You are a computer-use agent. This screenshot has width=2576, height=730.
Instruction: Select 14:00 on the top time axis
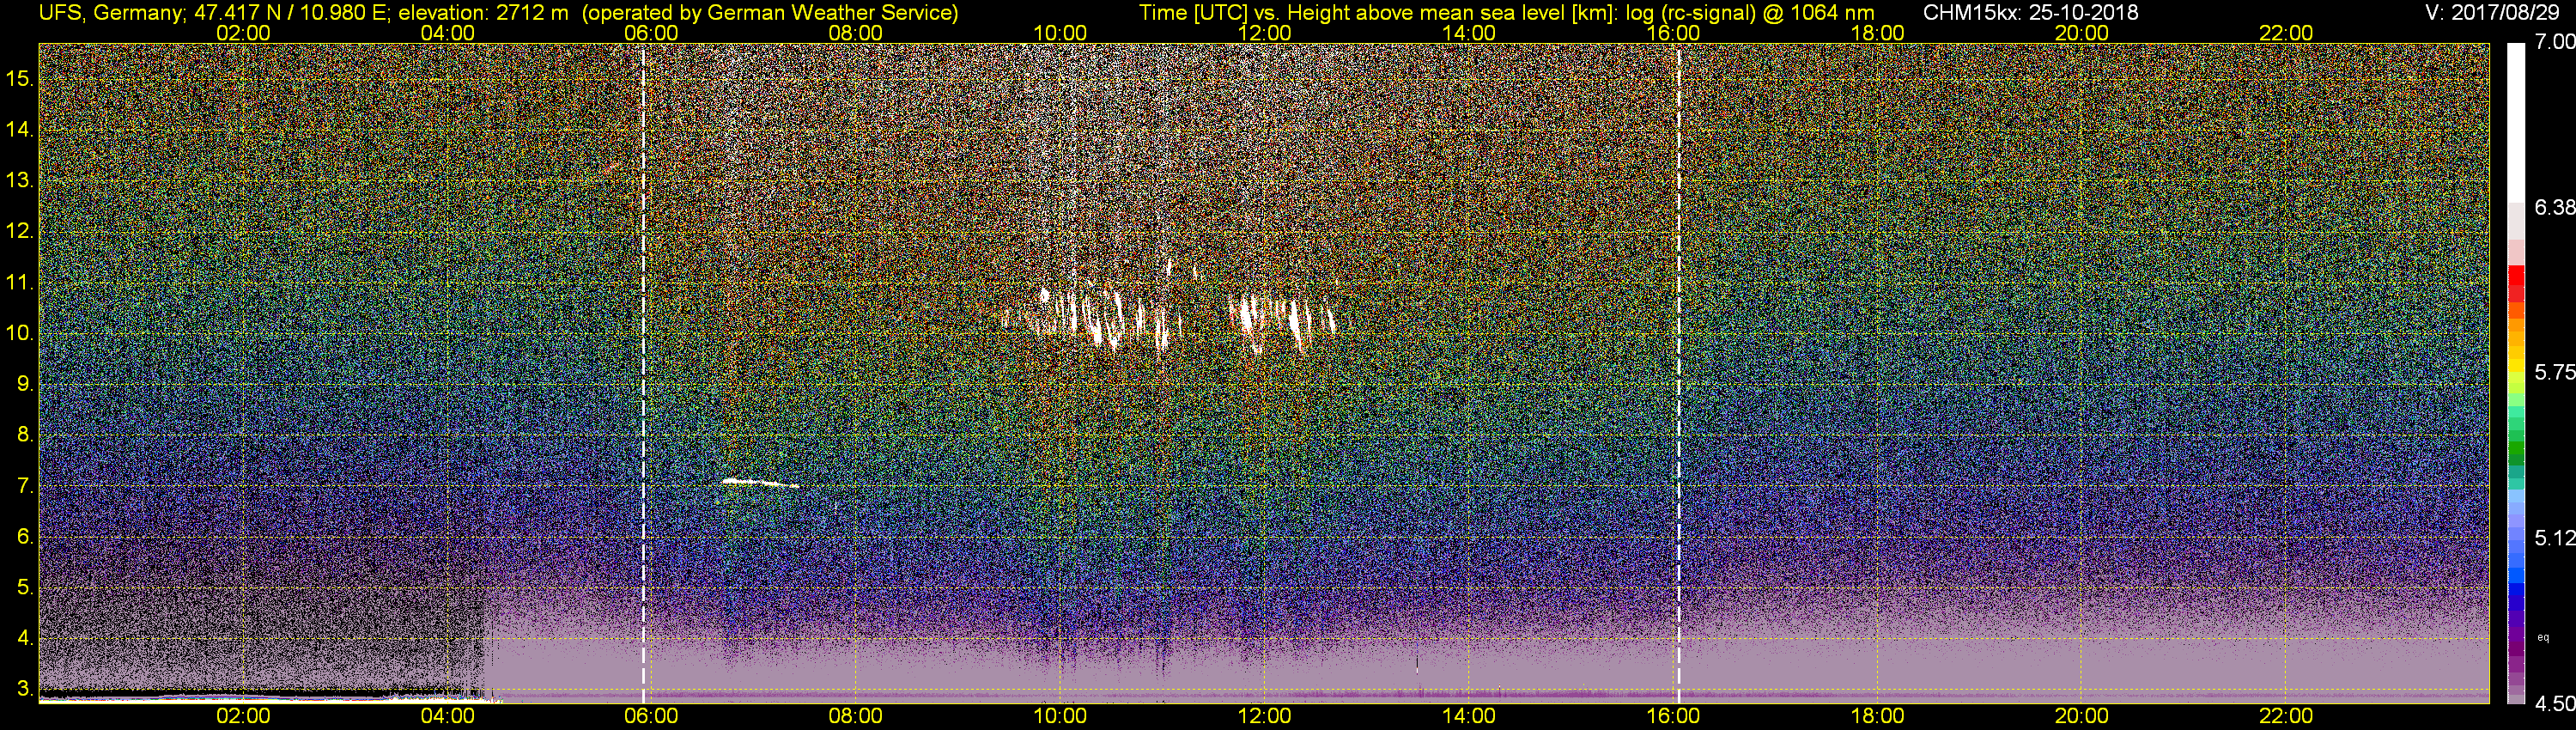point(1469,33)
